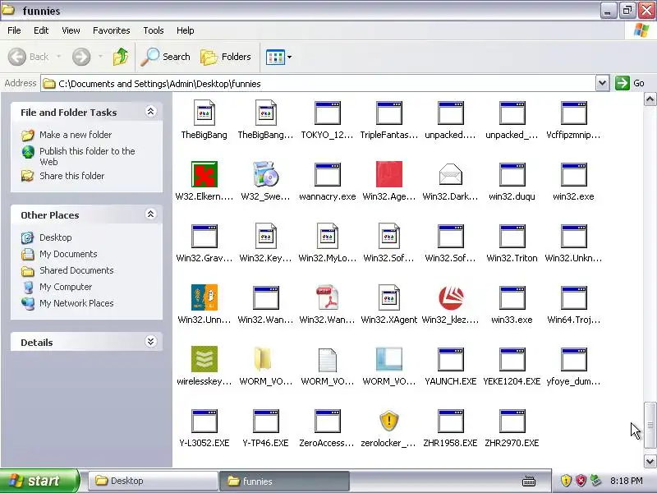Image resolution: width=657 pixels, height=493 pixels.
Task: Click Publish this folder to the Web
Action: (87, 156)
